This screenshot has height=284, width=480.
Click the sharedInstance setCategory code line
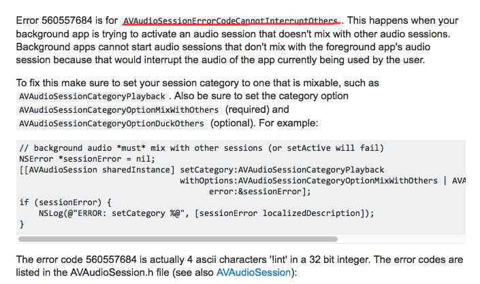(x=202, y=170)
